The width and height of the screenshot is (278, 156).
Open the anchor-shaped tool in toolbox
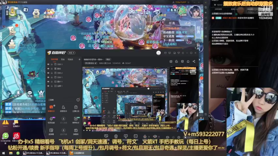(x=51, y=120)
